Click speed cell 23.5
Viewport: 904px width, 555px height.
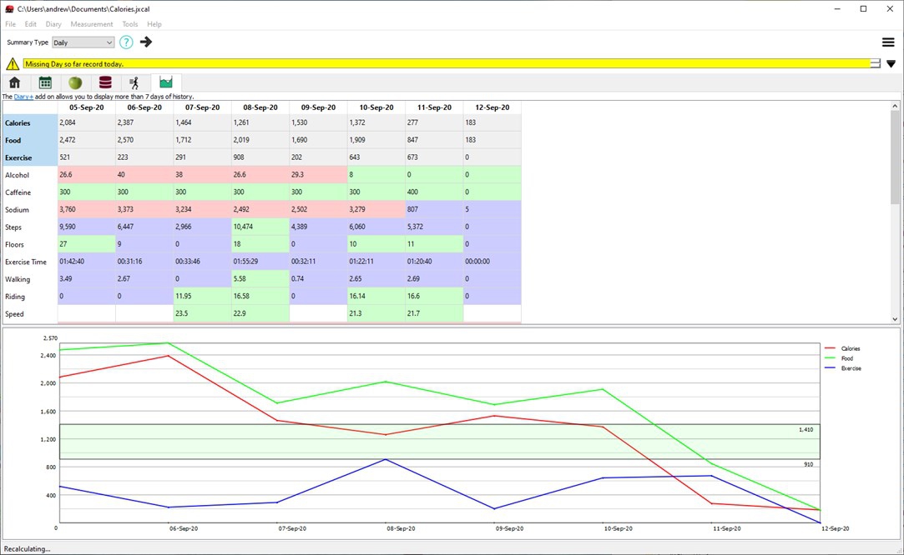pos(202,314)
